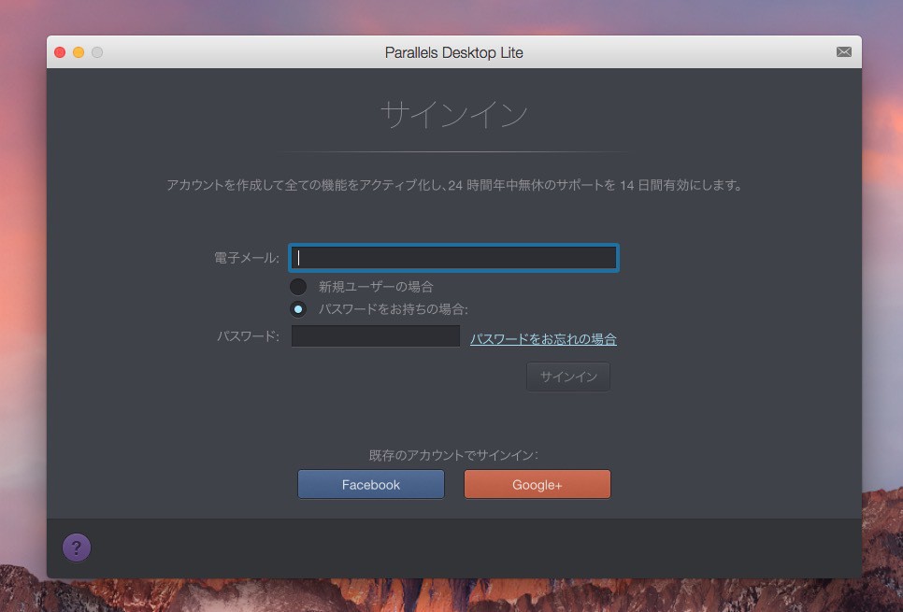Click into the パスワード input field

(376, 336)
